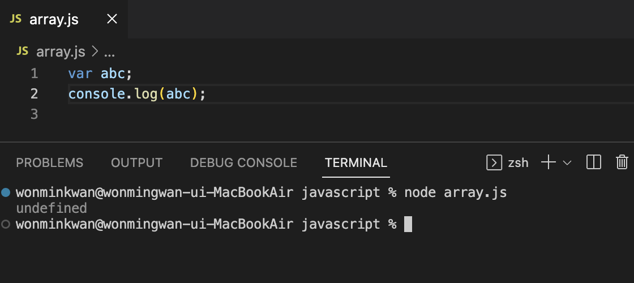Click array.js in the breadcrumb path
The image size is (634, 283).
(x=61, y=52)
